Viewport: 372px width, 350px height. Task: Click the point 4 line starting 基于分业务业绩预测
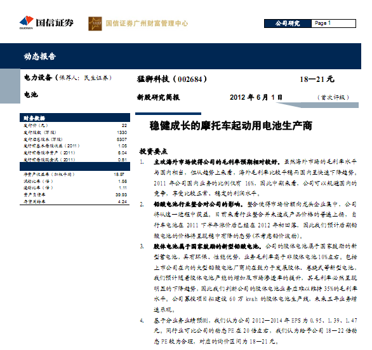tap(255, 321)
